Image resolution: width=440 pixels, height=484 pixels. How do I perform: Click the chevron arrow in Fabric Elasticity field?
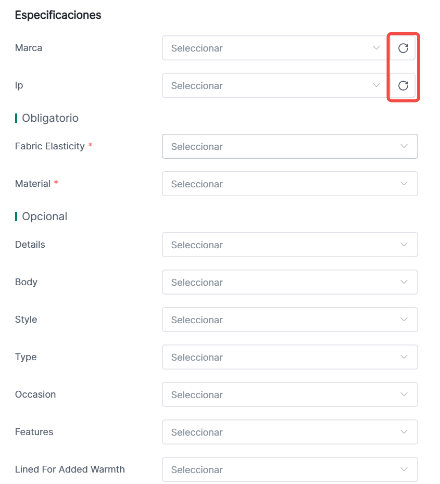404,147
